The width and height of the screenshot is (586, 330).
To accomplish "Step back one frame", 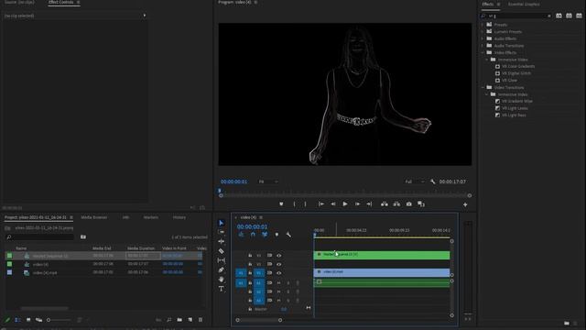I will pos(333,203).
